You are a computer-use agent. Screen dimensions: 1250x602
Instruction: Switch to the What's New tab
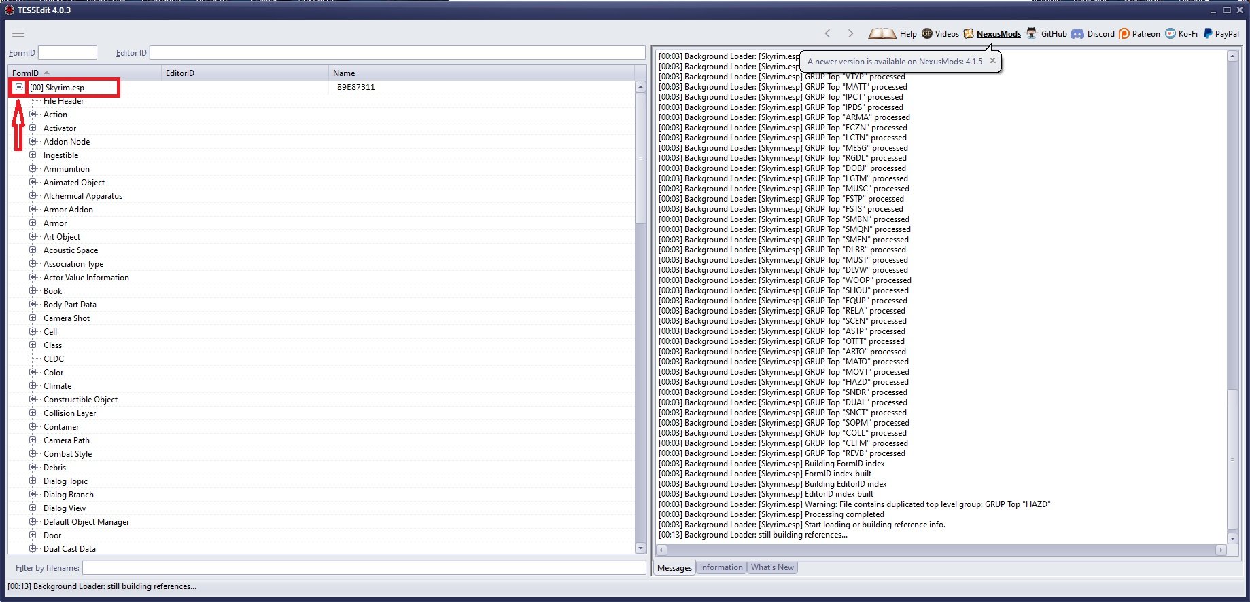pos(772,567)
